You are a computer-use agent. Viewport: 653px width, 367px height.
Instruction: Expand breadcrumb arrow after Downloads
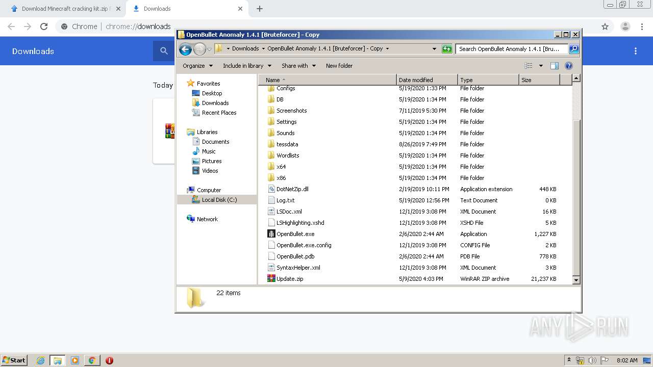(x=263, y=49)
